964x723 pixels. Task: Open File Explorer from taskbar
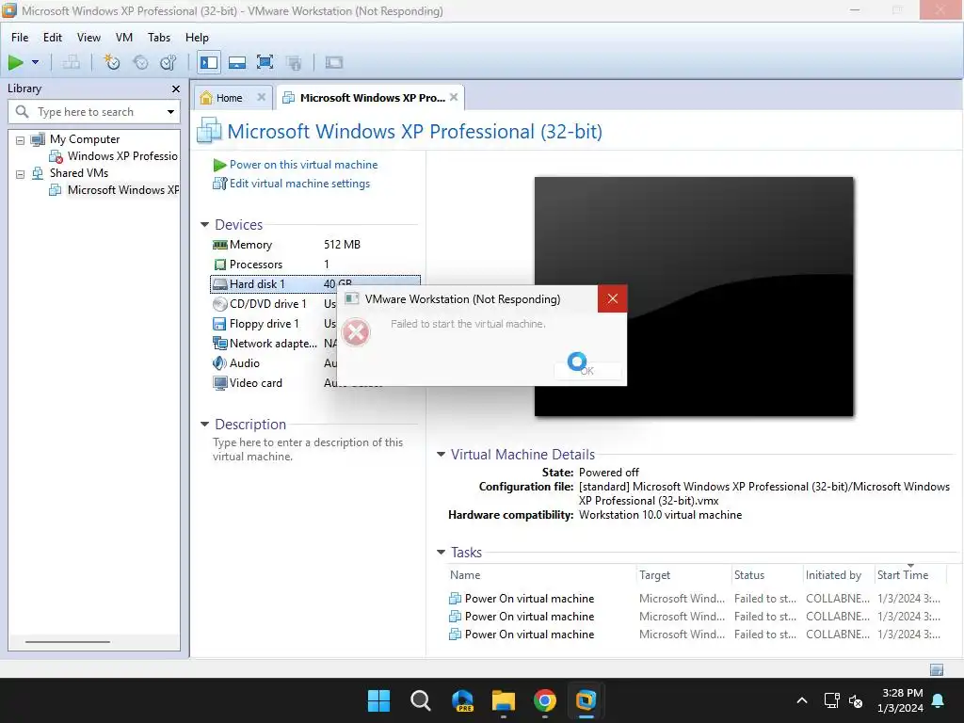click(x=504, y=700)
